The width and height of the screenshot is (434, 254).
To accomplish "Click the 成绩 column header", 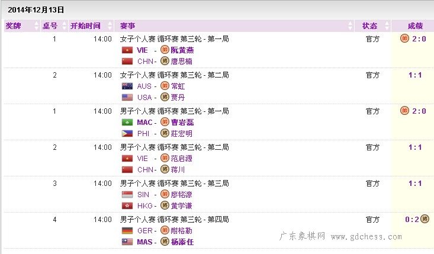I will pos(415,26).
